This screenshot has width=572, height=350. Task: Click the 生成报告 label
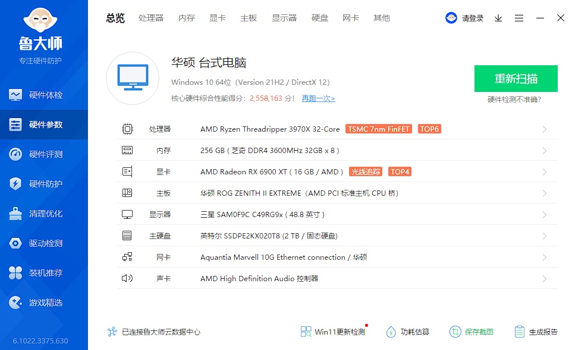pyautogui.click(x=543, y=332)
